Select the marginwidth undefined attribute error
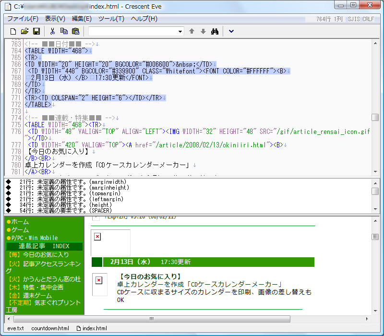This screenshot has width=384, height=336. (x=73, y=182)
